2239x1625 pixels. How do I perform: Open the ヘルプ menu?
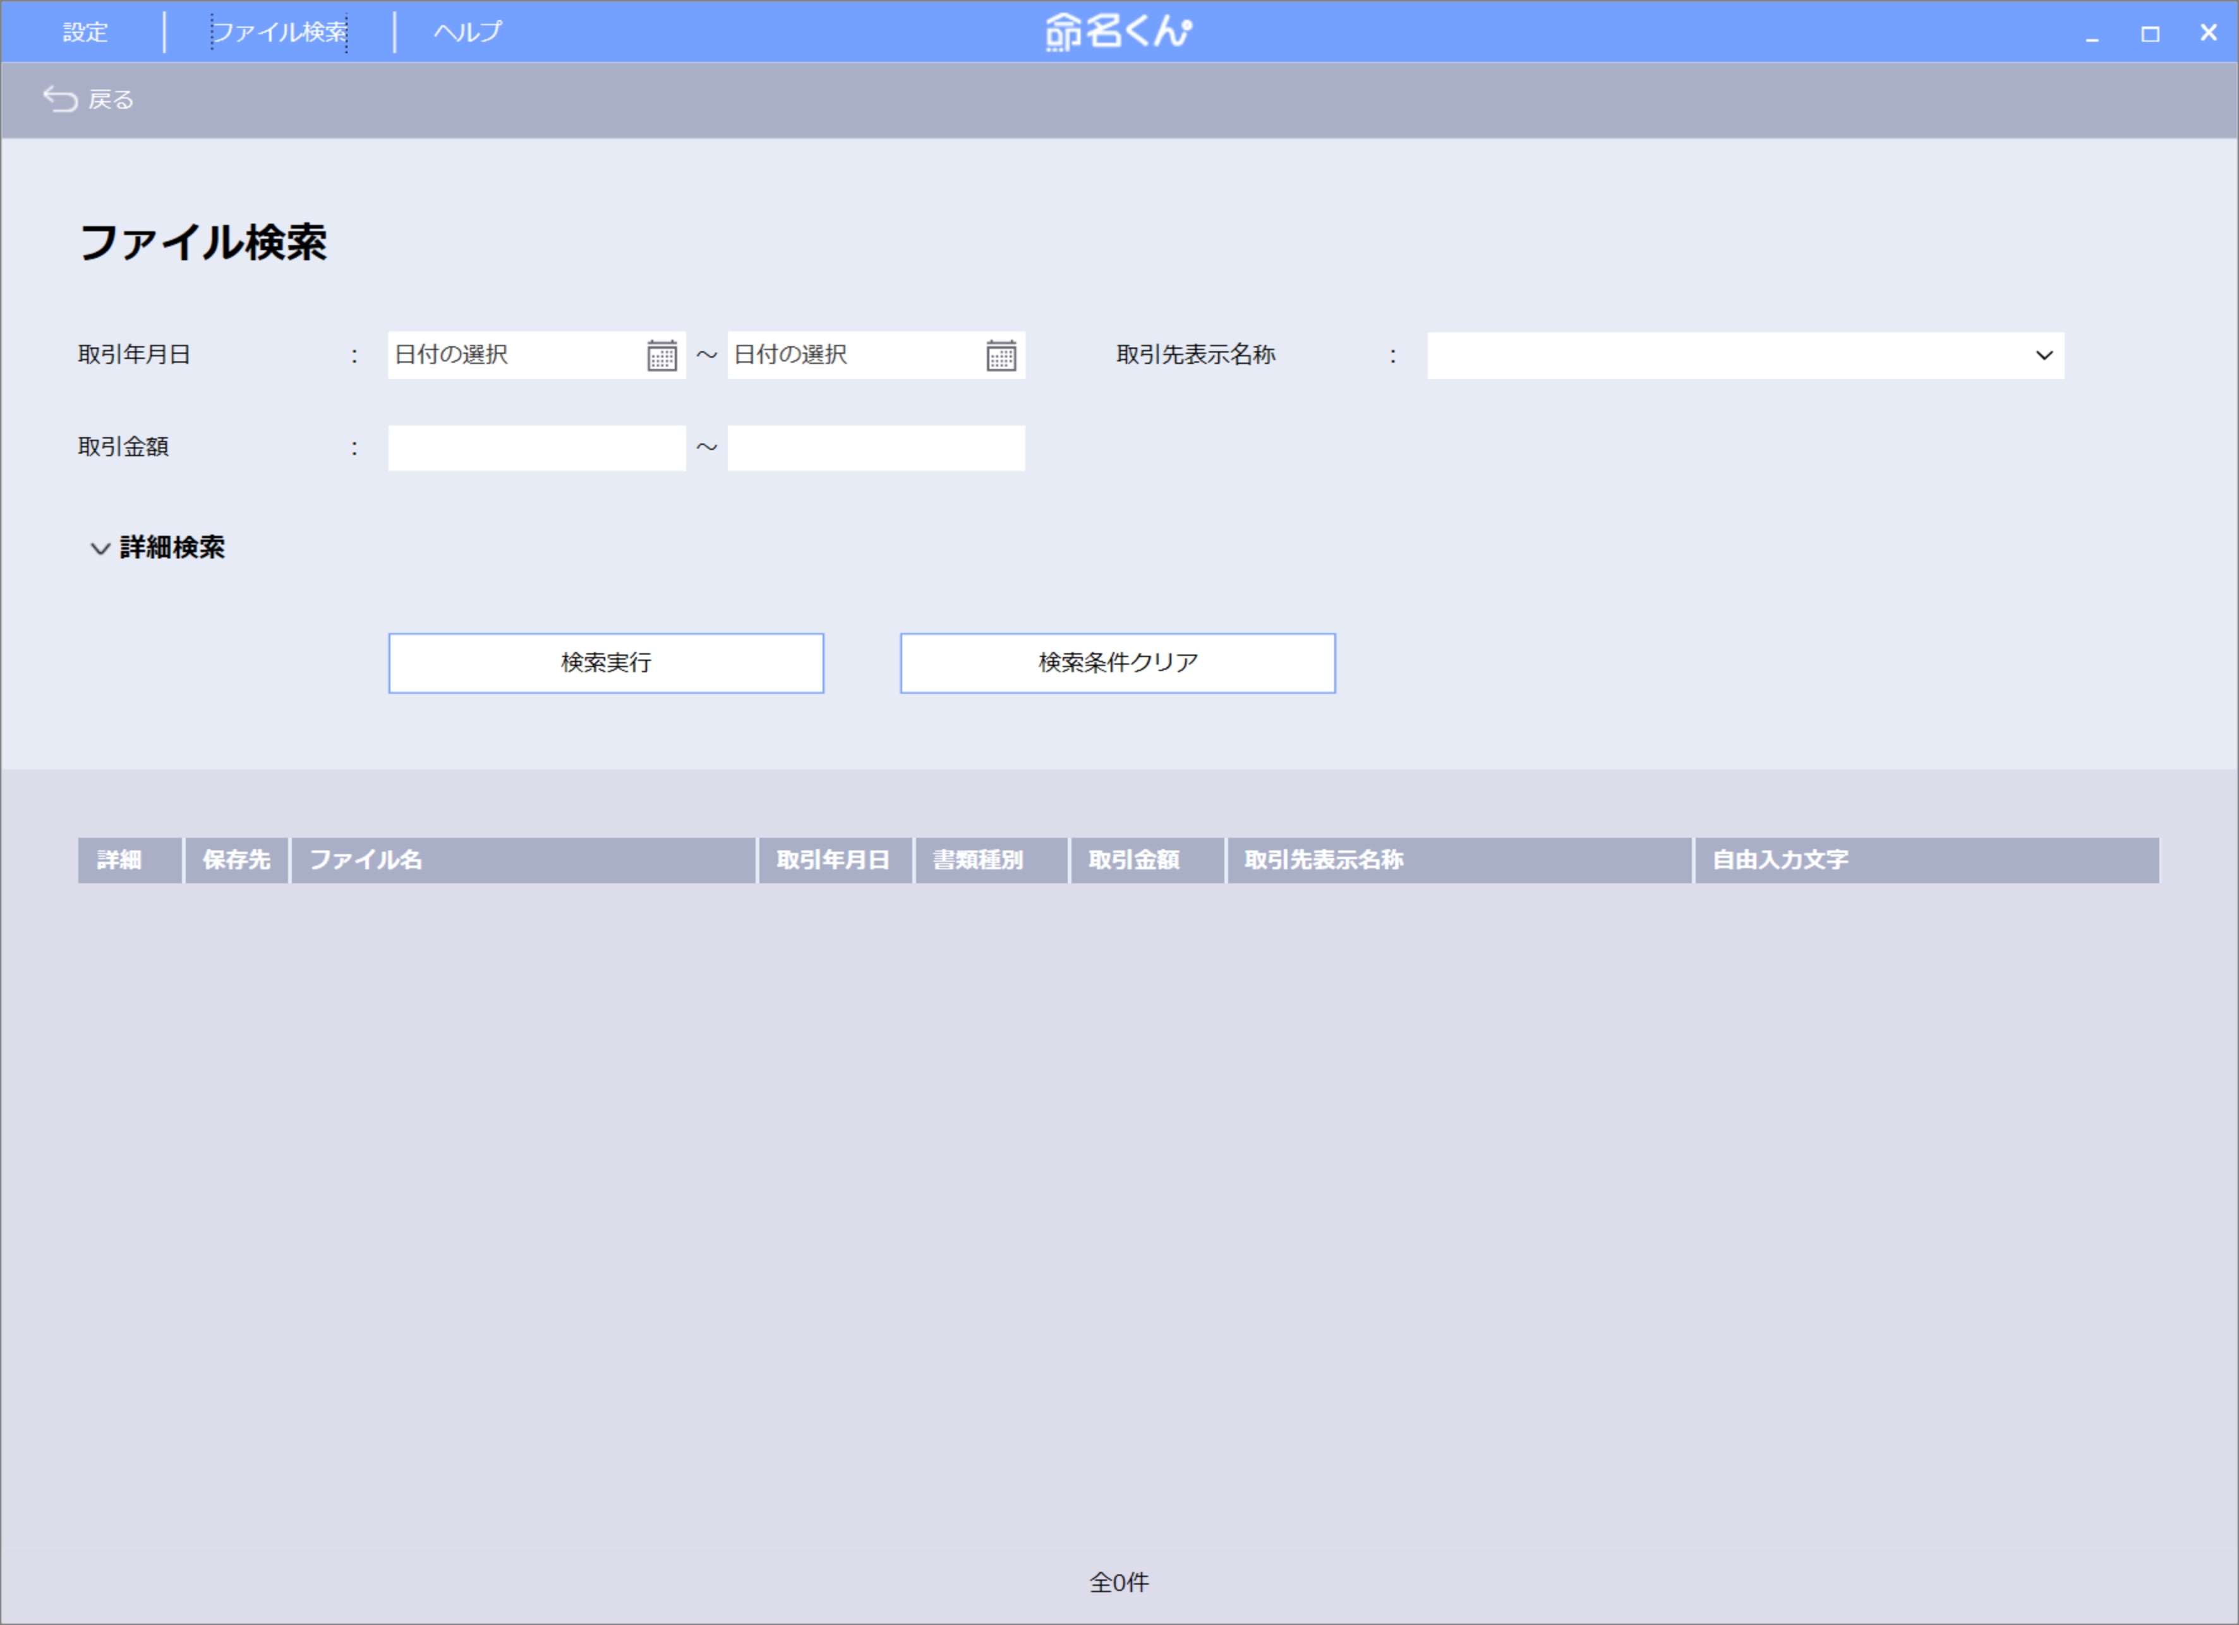(x=468, y=32)
